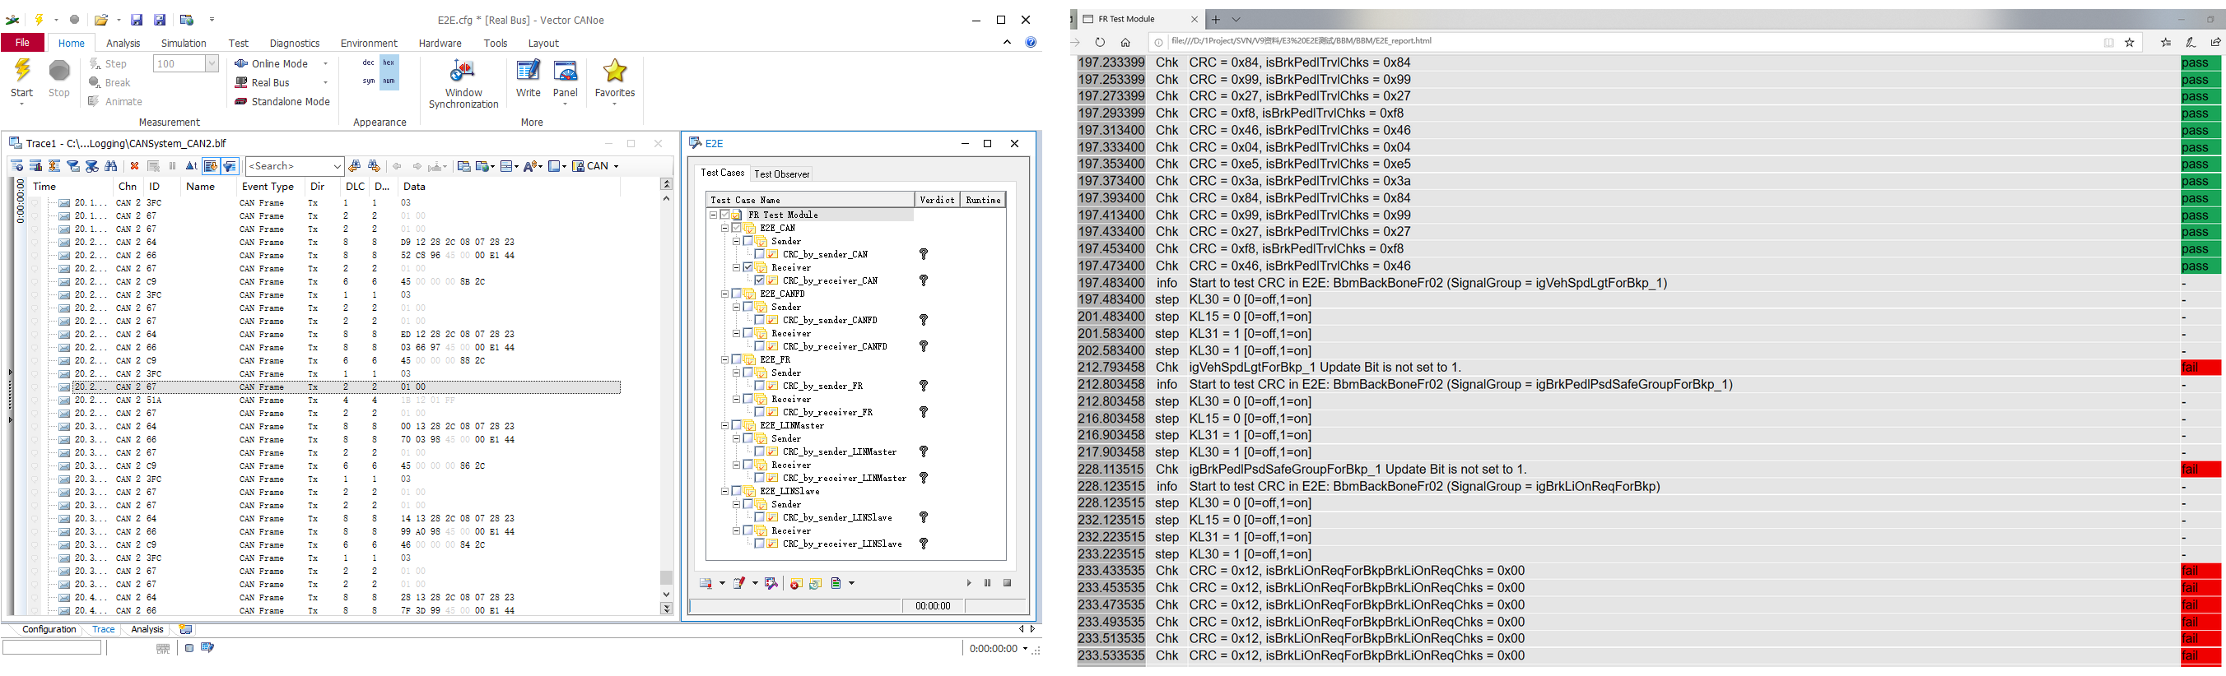Open Window Synchronization in the ribbon
The height and width of the screenshot is (676, 2226).
click(463, 84)
